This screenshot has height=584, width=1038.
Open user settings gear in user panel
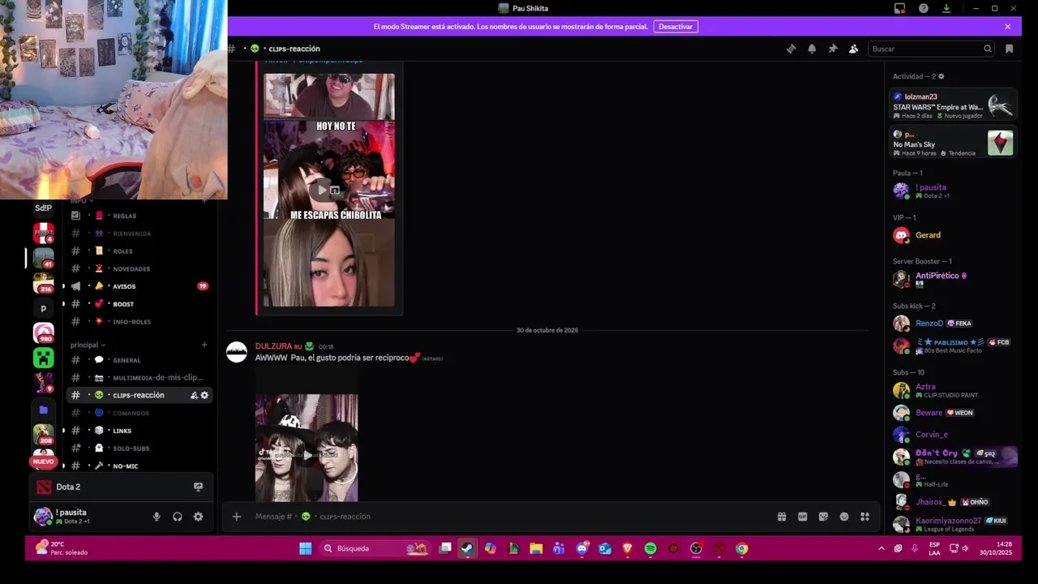(x=198, y=517)
